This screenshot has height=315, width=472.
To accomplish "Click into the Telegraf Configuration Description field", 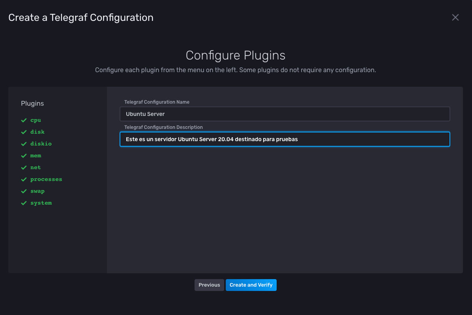I will pyautogui.click(x=285, y=139).
